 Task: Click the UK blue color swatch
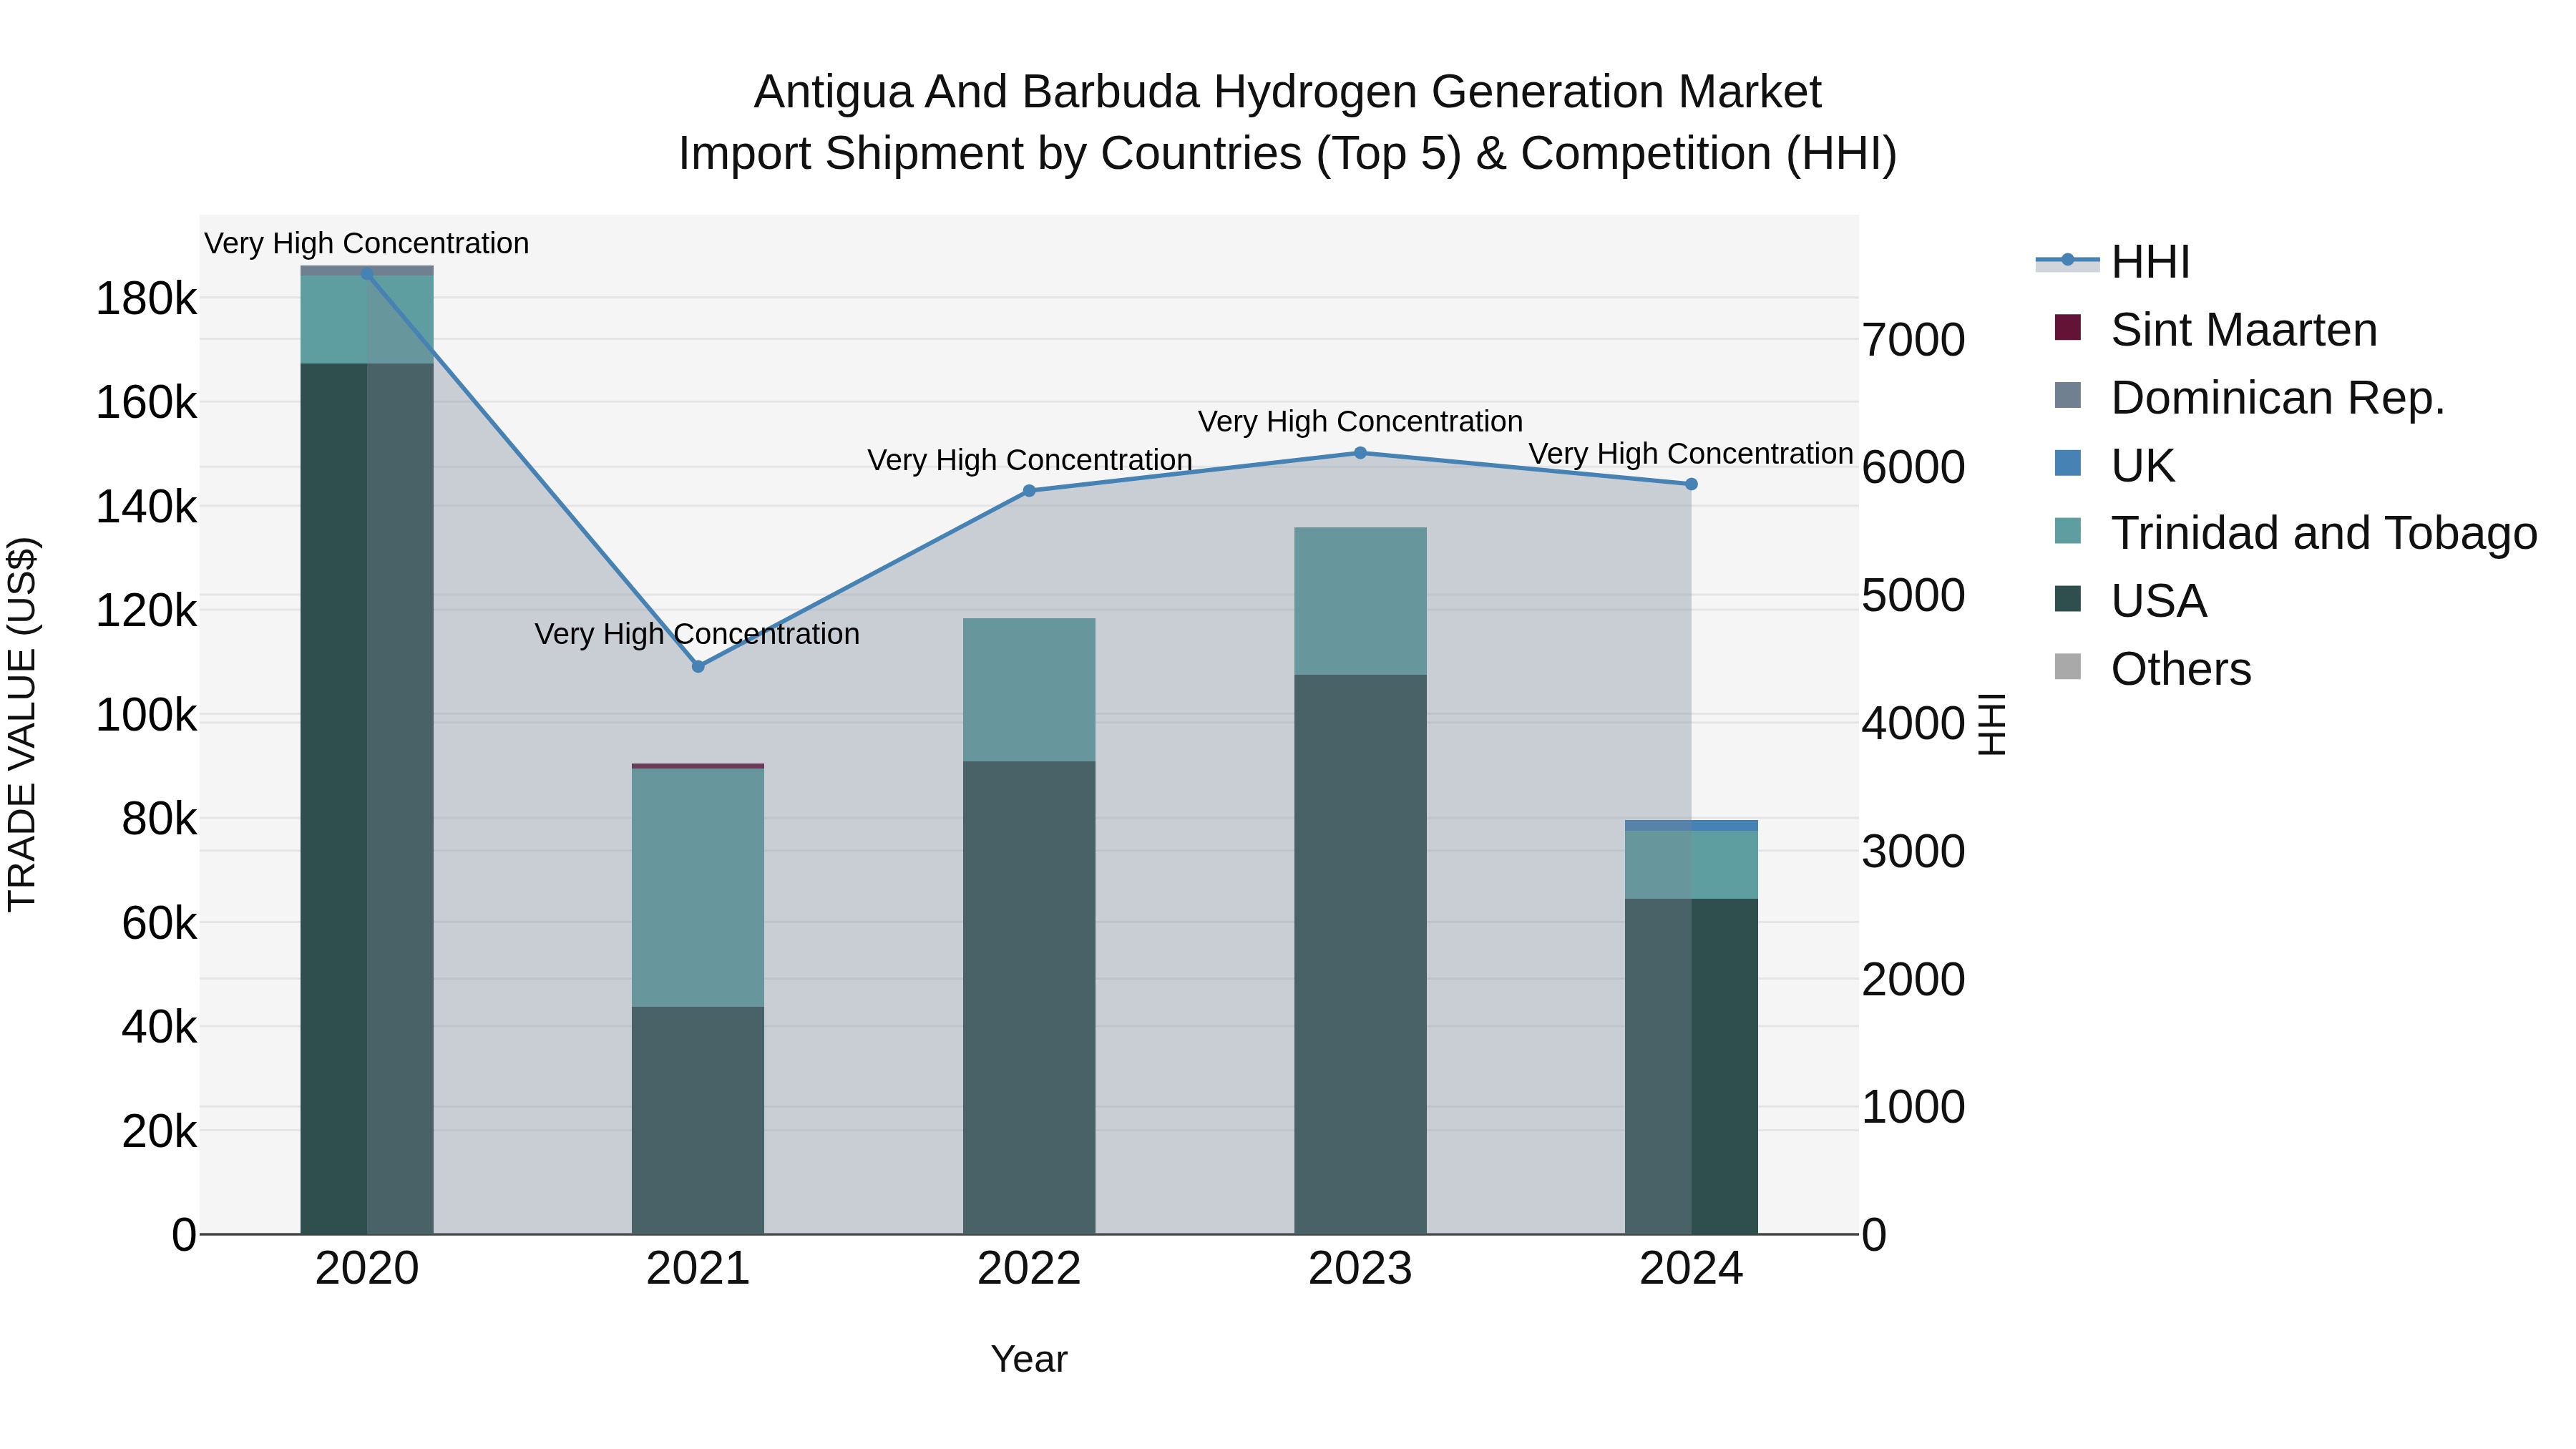pyautogui.click(x=2067, y=463)
